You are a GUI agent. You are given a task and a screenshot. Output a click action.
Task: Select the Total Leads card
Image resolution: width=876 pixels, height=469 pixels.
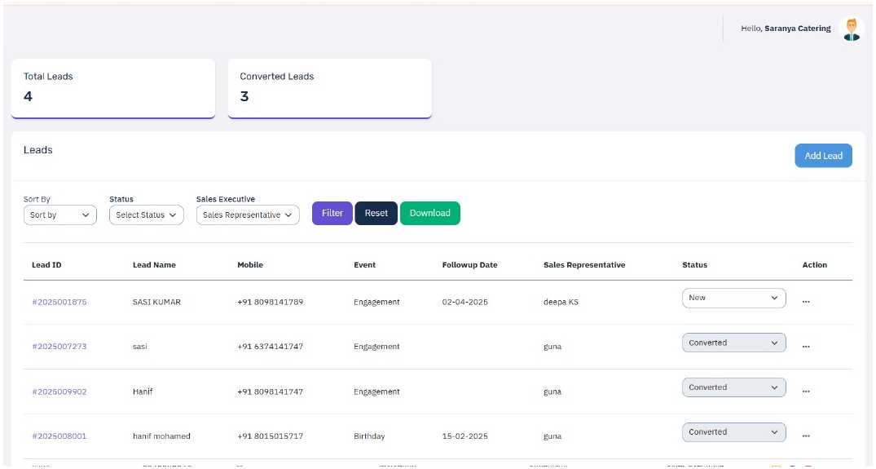coord(112,88)
